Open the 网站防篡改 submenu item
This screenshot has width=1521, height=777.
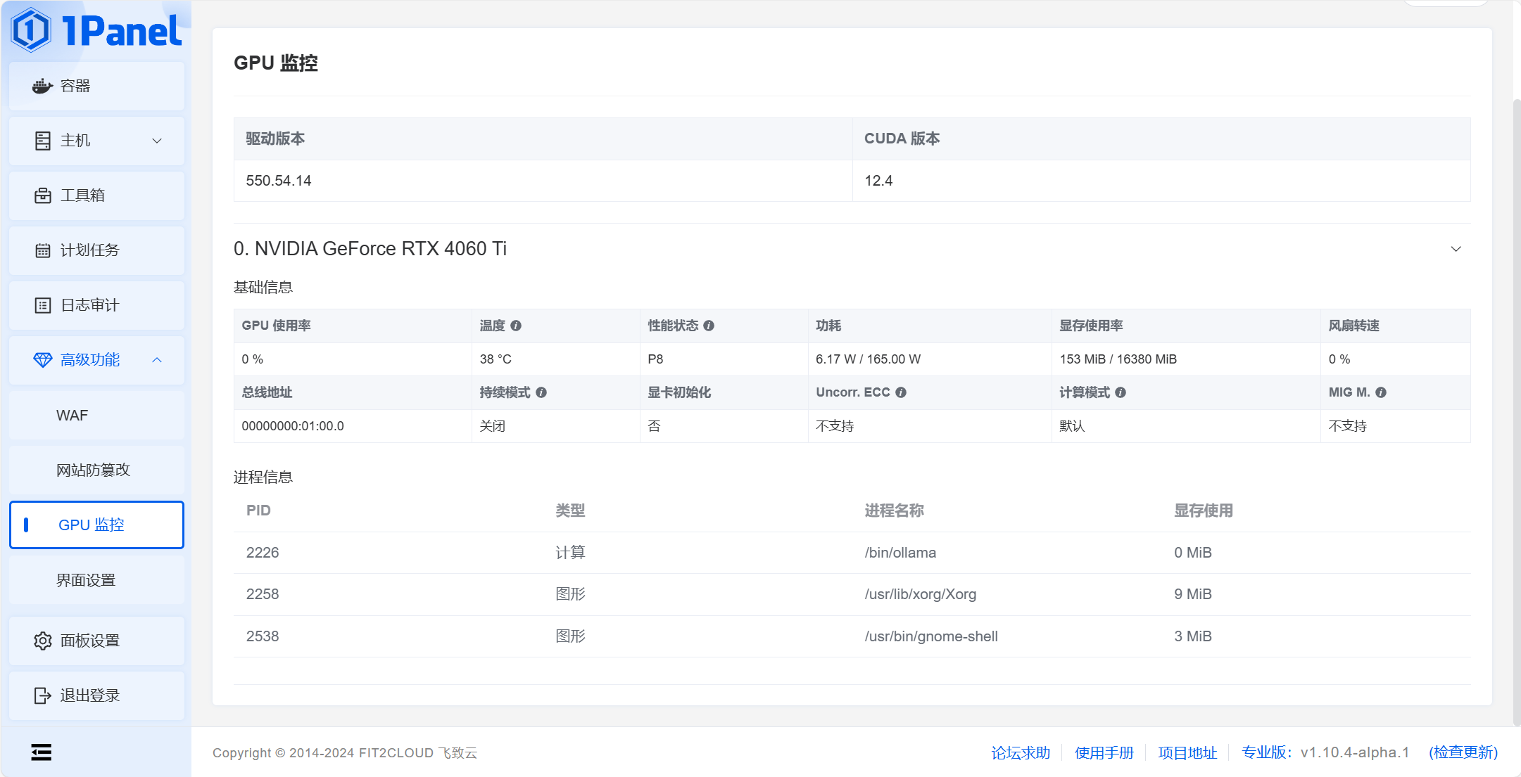(x=96, y=470)
